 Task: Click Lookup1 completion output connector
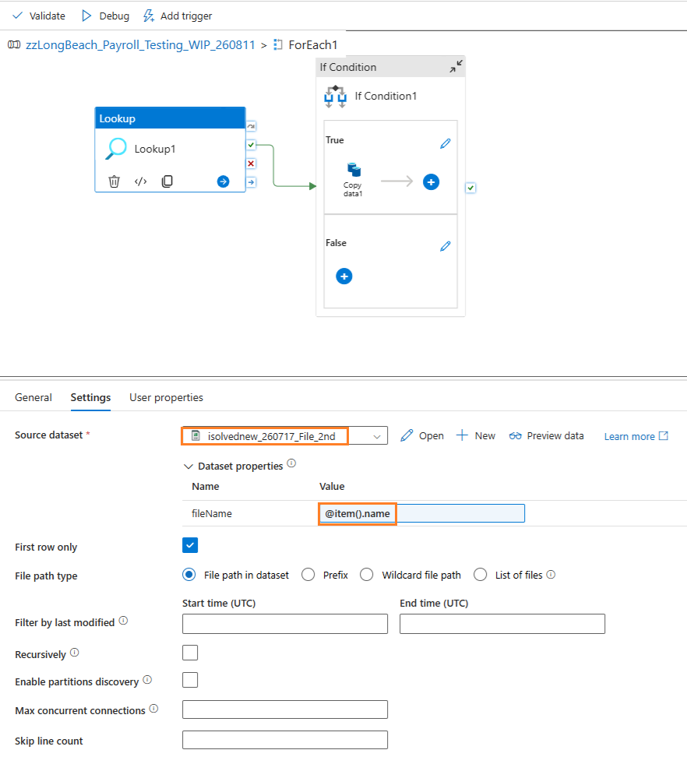click(251, 182)
